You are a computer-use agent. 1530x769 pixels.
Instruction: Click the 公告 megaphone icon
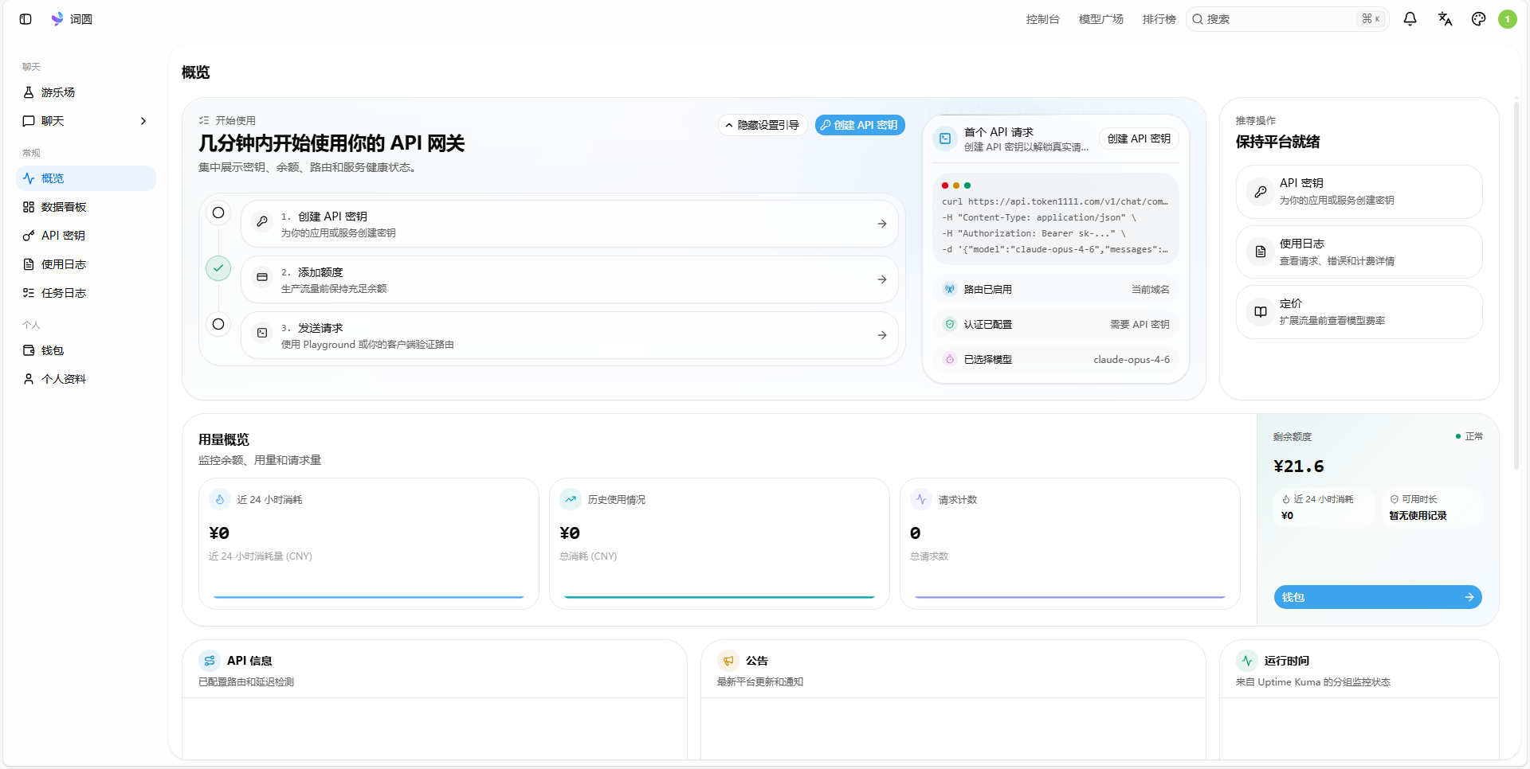tap(728, 661)
